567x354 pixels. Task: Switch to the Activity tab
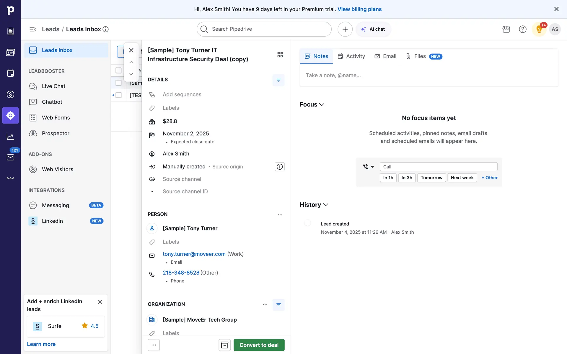351,56
